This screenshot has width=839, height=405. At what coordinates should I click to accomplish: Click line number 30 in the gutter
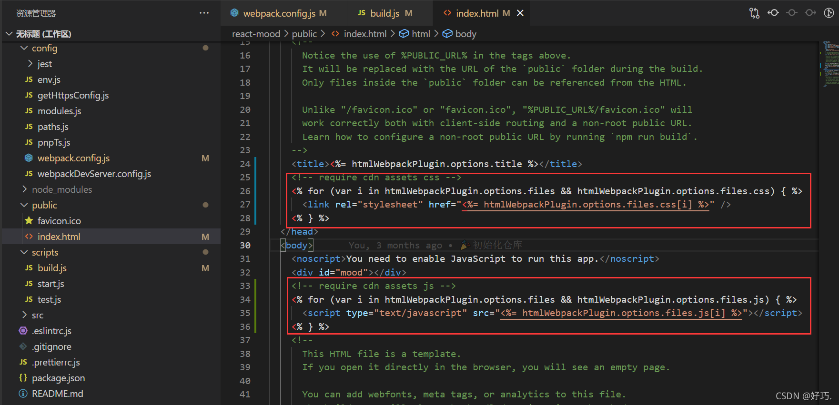pos(245,245)
